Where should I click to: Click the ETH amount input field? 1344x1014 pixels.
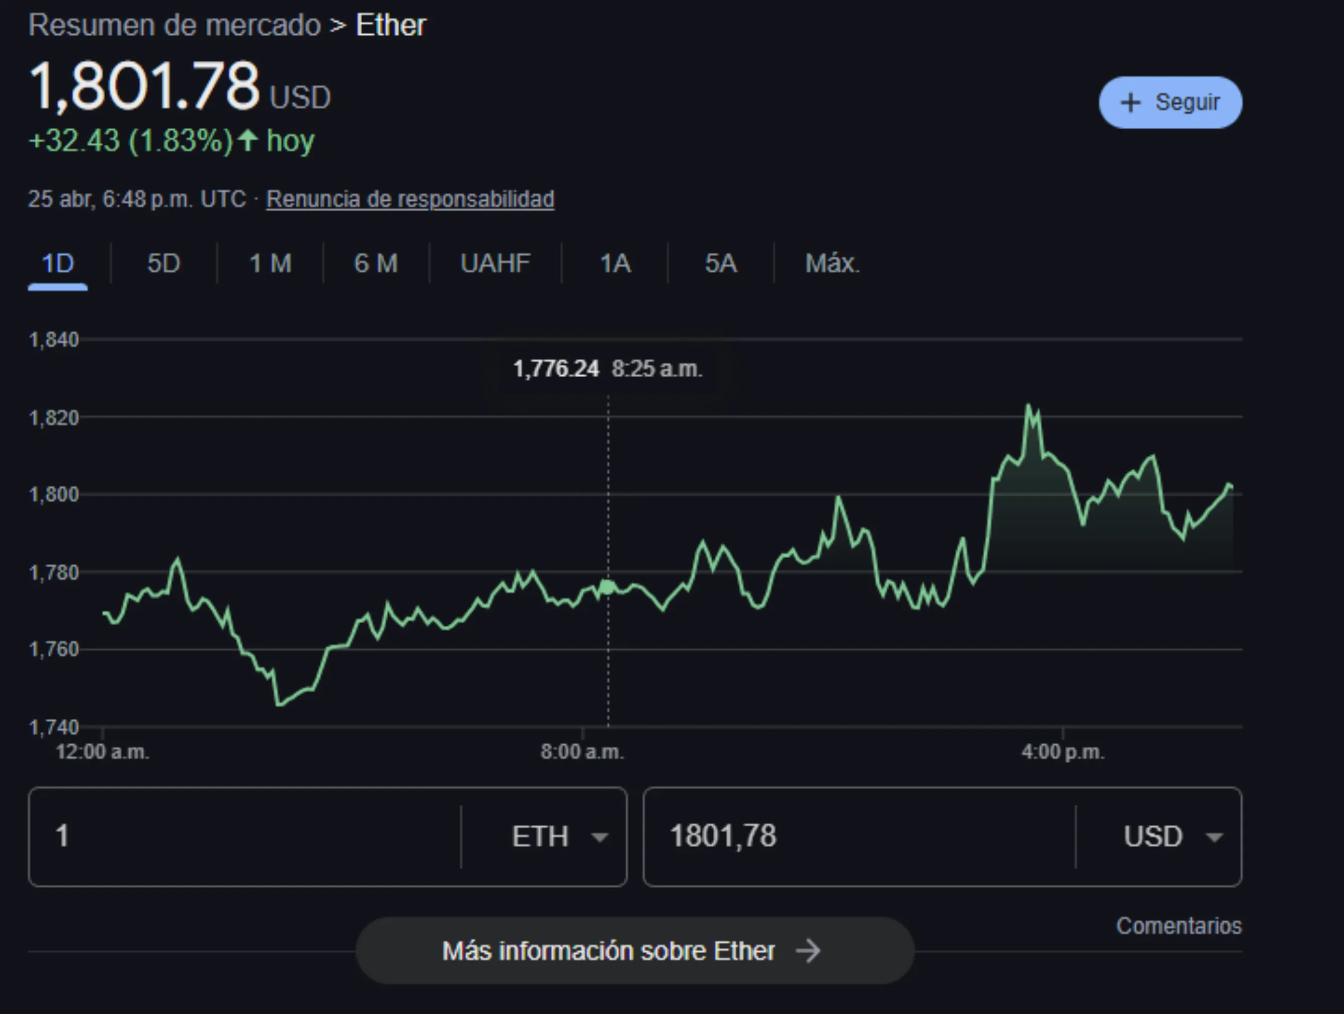pos(243,836)
